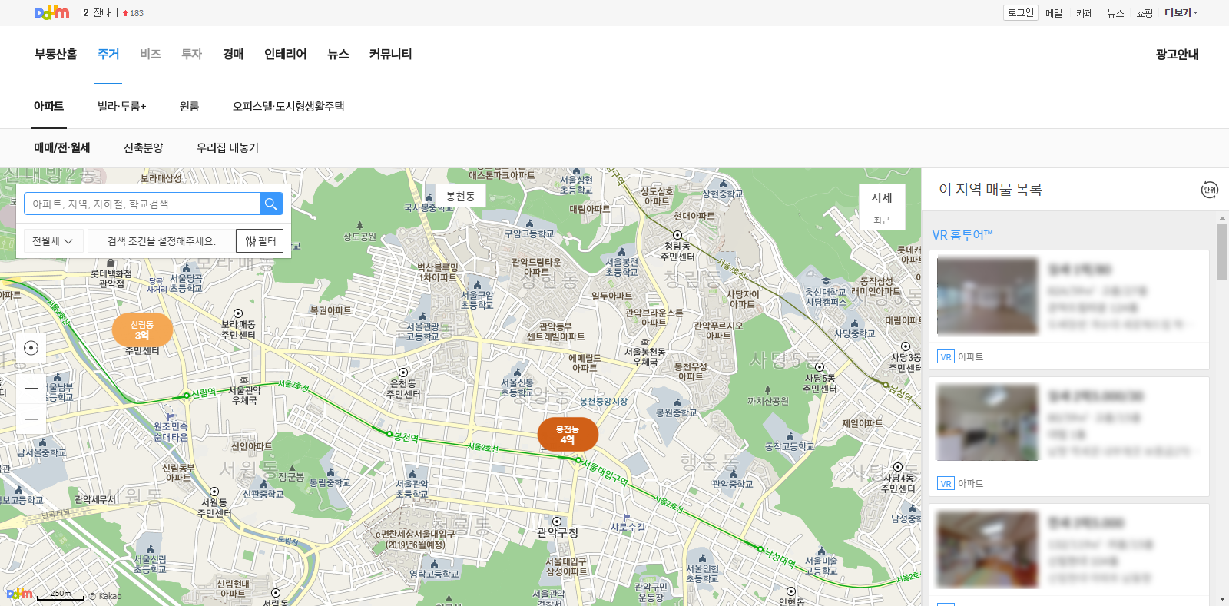
Task: Click the 관악구청 label on the map
Action: [558, 532]
